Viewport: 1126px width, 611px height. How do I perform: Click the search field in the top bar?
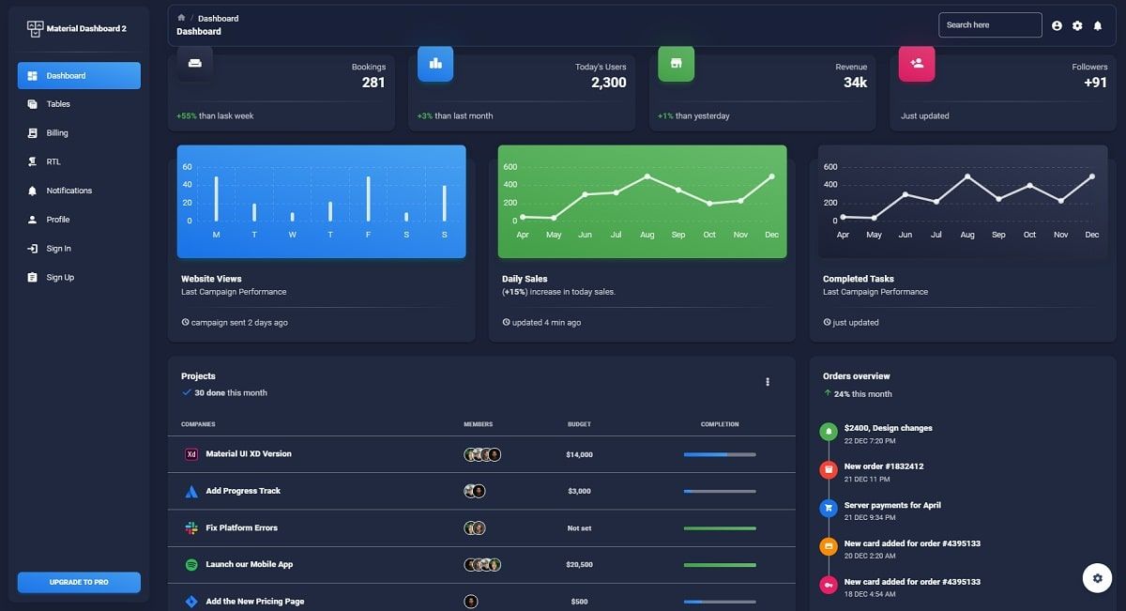(x=990, y=24)
